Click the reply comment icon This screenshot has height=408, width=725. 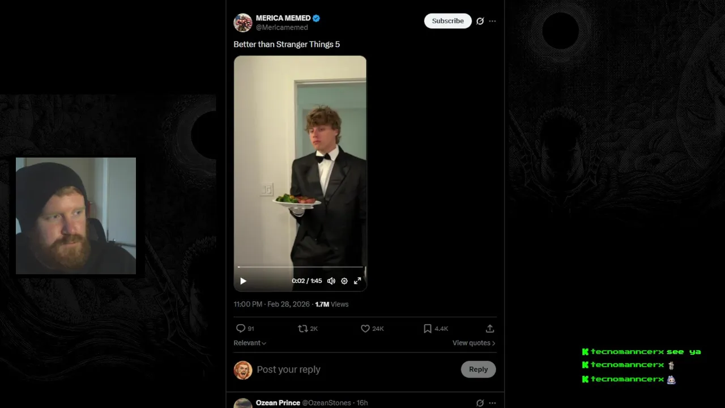[241, 329]
